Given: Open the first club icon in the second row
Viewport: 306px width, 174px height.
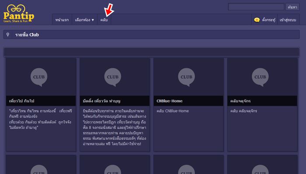Looking at the screenshot, I should tap(39, 169).
